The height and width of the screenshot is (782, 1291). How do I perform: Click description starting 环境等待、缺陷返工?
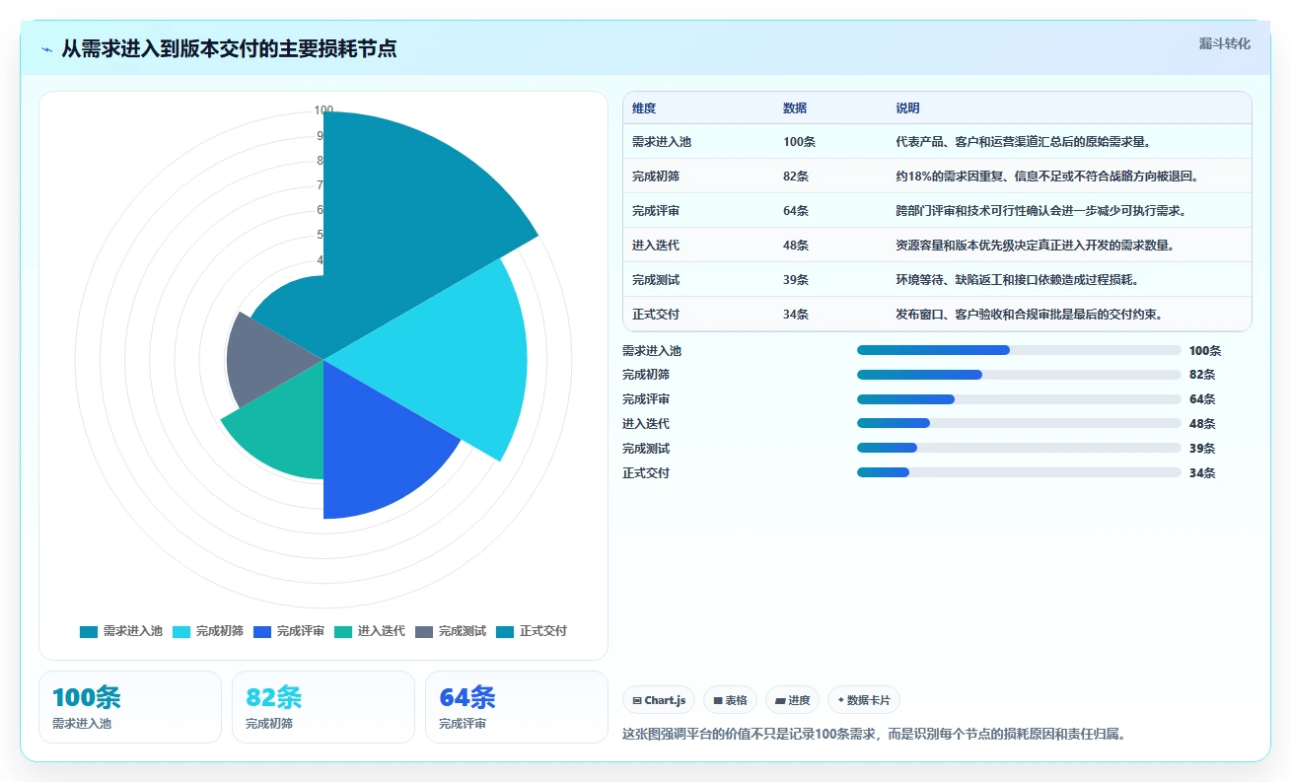1017,280
